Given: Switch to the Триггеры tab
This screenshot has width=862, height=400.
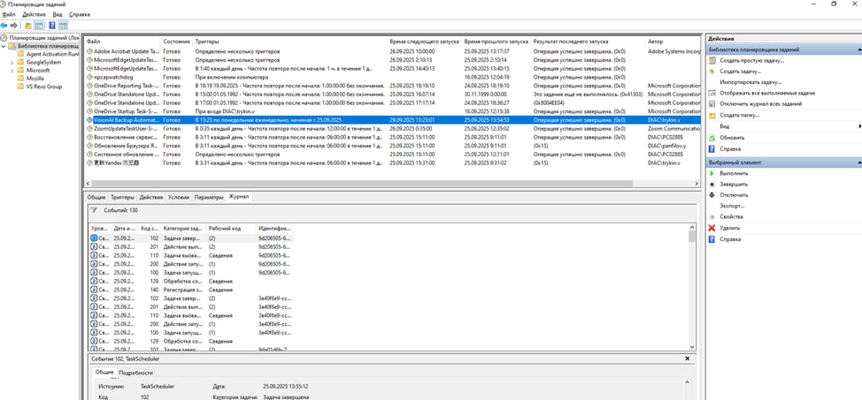Looking at the screenshot, I should coord(122,197).
